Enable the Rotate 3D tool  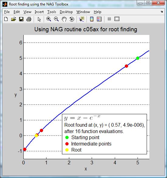click(x=72, y=19)
